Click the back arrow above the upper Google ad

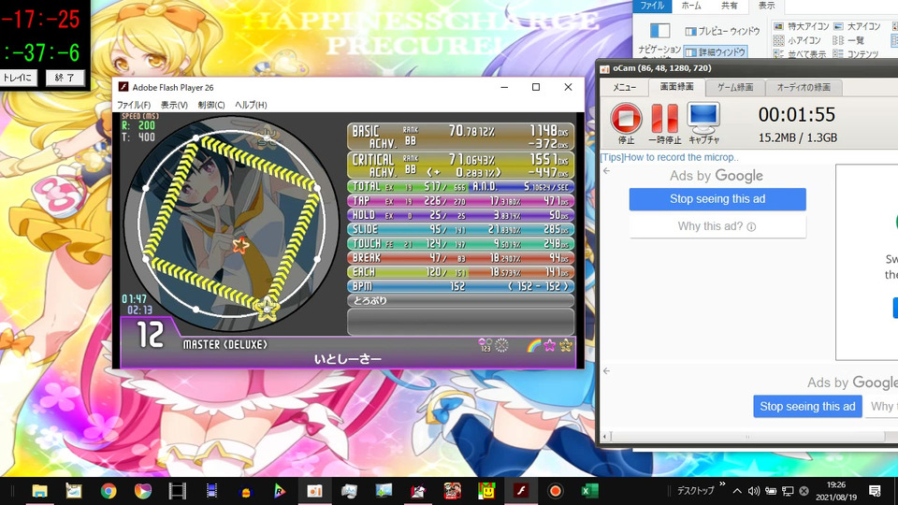[606, 170]
